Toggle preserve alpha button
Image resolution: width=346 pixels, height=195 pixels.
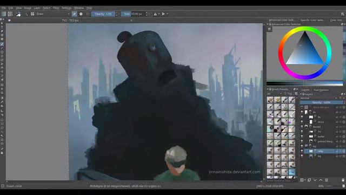pyautogui.click(x=81, y=14)
